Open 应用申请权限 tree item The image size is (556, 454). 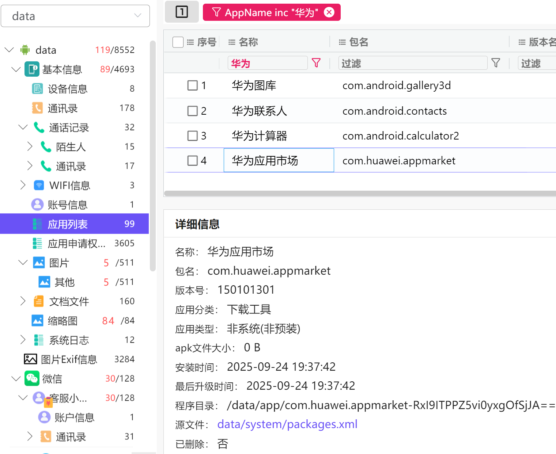click(x=76, y=243)
